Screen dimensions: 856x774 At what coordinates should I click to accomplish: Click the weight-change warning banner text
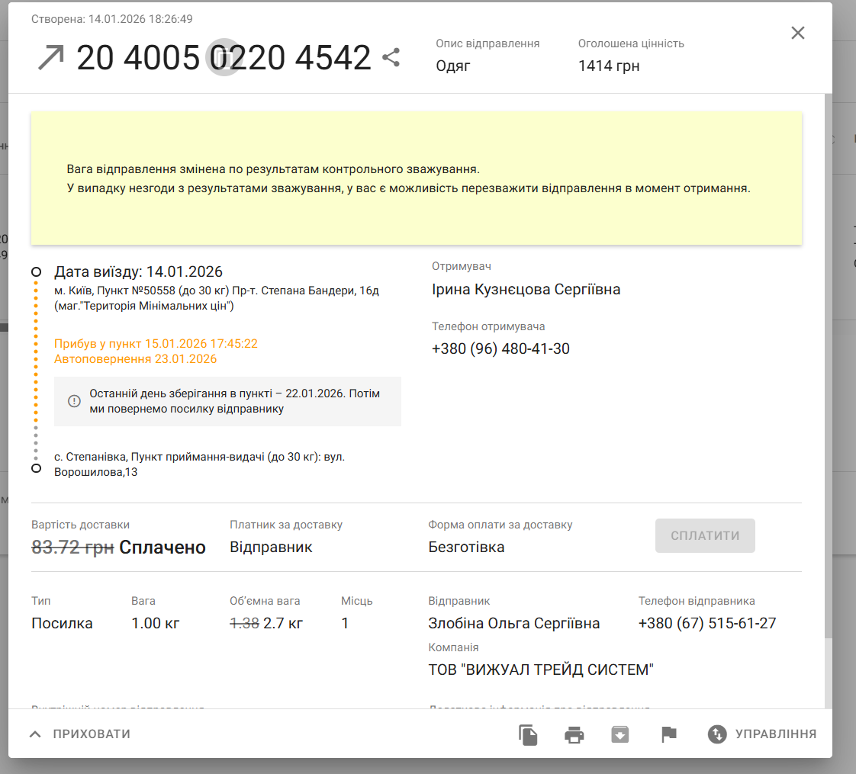(x=408, y=178)
